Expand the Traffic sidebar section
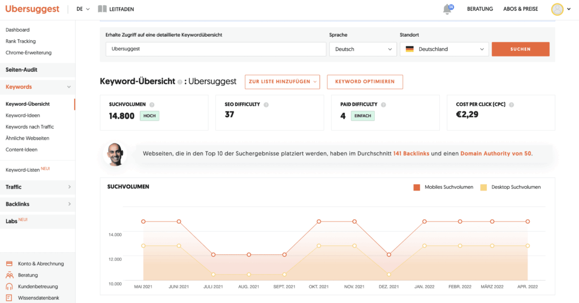579x303 pixels. (x=70, y=187)
